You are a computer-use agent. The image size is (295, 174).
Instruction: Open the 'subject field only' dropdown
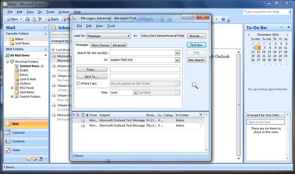tap(177, 60)
